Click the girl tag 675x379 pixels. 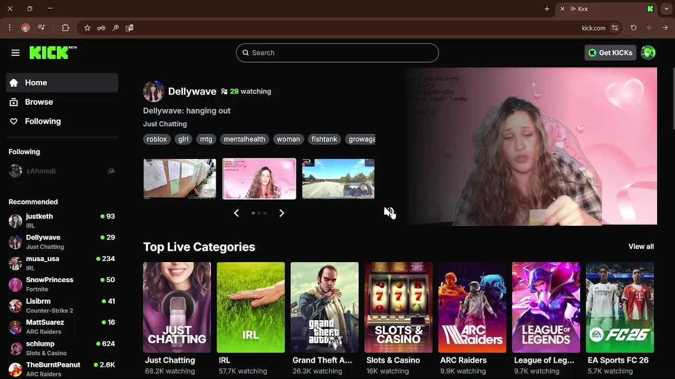[x=183, y=139]
